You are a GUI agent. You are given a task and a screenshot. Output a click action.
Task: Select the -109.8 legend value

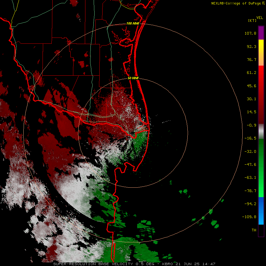click(249, 217)
